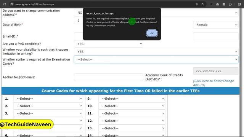Open course code dropdown number 2
Image resolution: width=244 pixels, height=137 pixels.
[x=48, y=106]
